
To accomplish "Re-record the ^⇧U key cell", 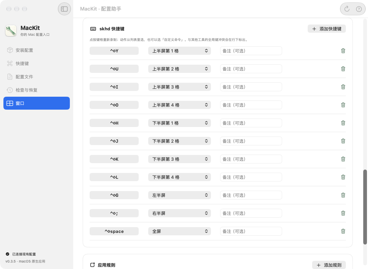I will 114,69.
